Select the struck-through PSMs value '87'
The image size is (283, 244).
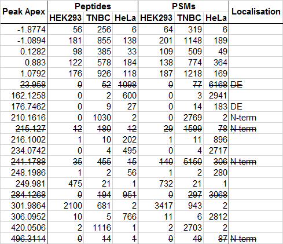tap(216, 239)
